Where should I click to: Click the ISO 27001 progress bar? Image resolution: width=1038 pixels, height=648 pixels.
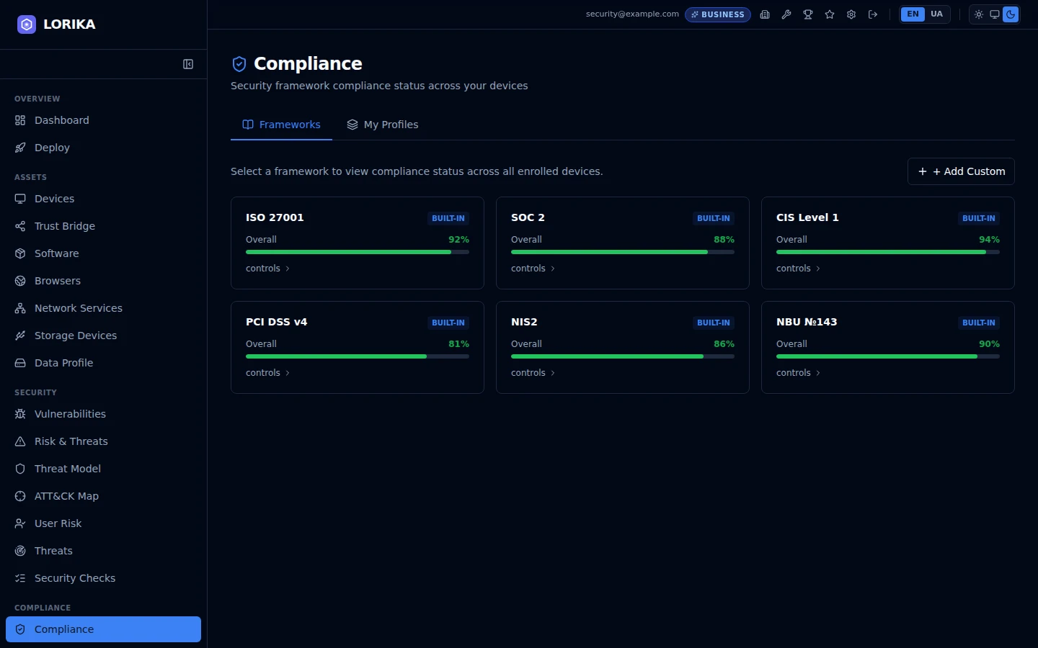(x=358, y=252)
